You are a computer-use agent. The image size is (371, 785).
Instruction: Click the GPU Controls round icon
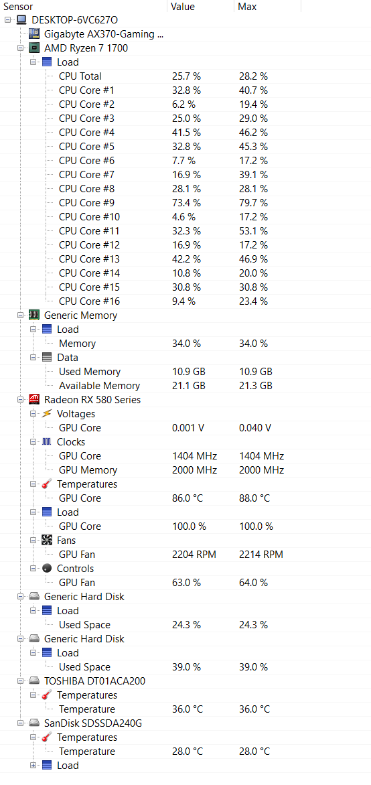click(x=47, y=568)
